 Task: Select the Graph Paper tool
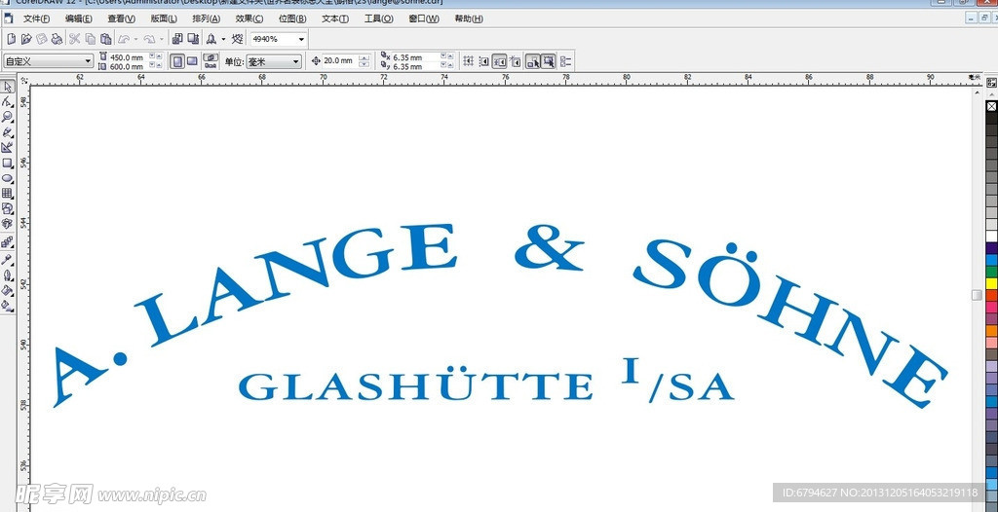click(x=7, y=194)
